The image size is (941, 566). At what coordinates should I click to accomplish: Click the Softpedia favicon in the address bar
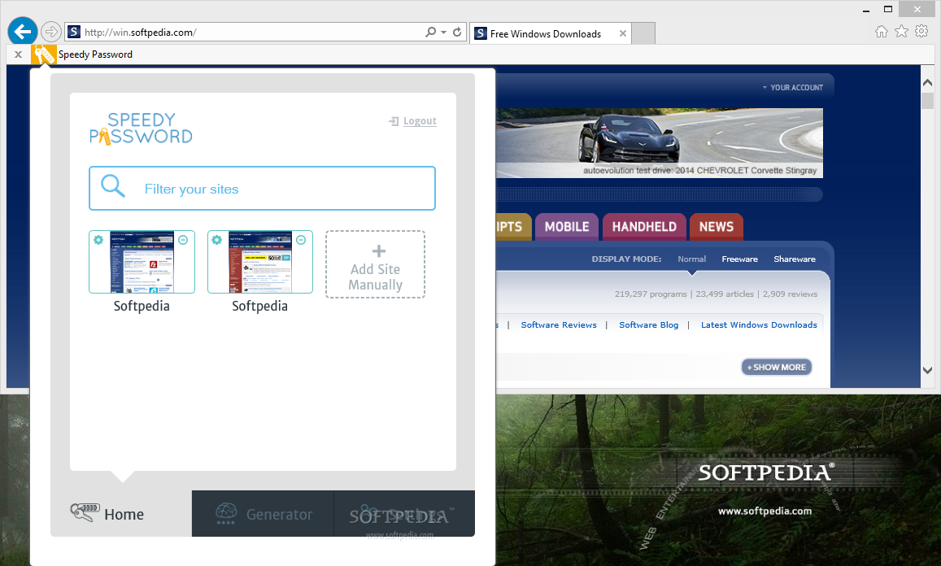click(x=74, y=32)
